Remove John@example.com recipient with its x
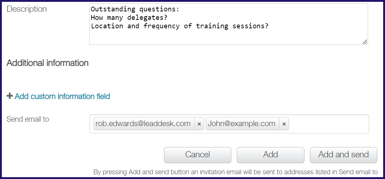Screen dimensions: 385x179 point(284,124)
